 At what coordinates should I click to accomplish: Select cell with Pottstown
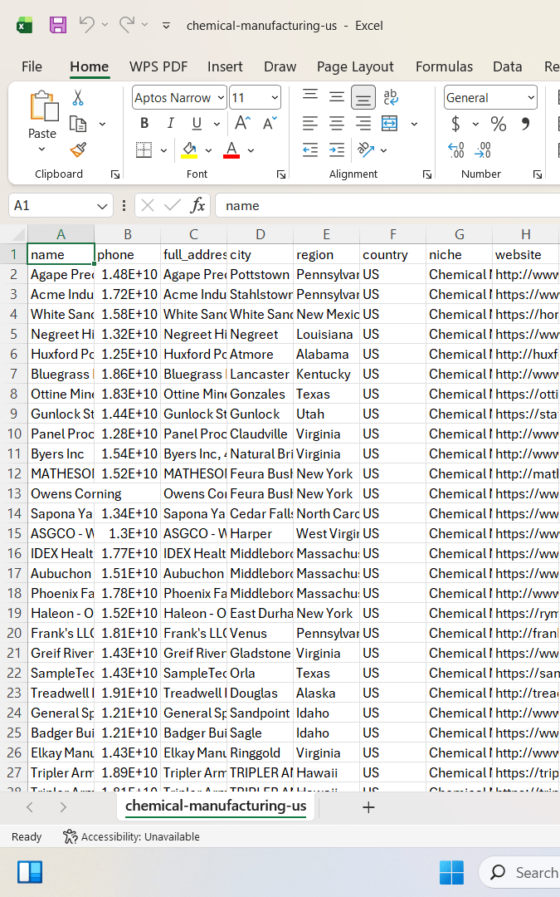pyautogui.click(x=260, y=275)
